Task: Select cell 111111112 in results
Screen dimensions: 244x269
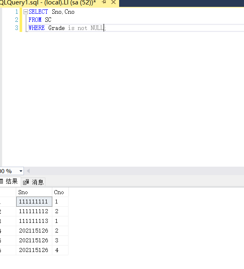Action: 34,211
